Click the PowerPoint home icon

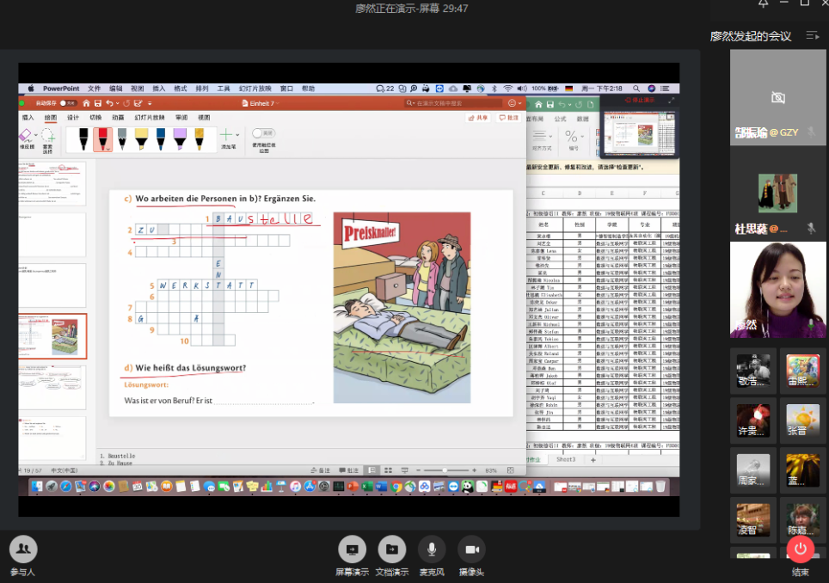click(x=86, y=103)
